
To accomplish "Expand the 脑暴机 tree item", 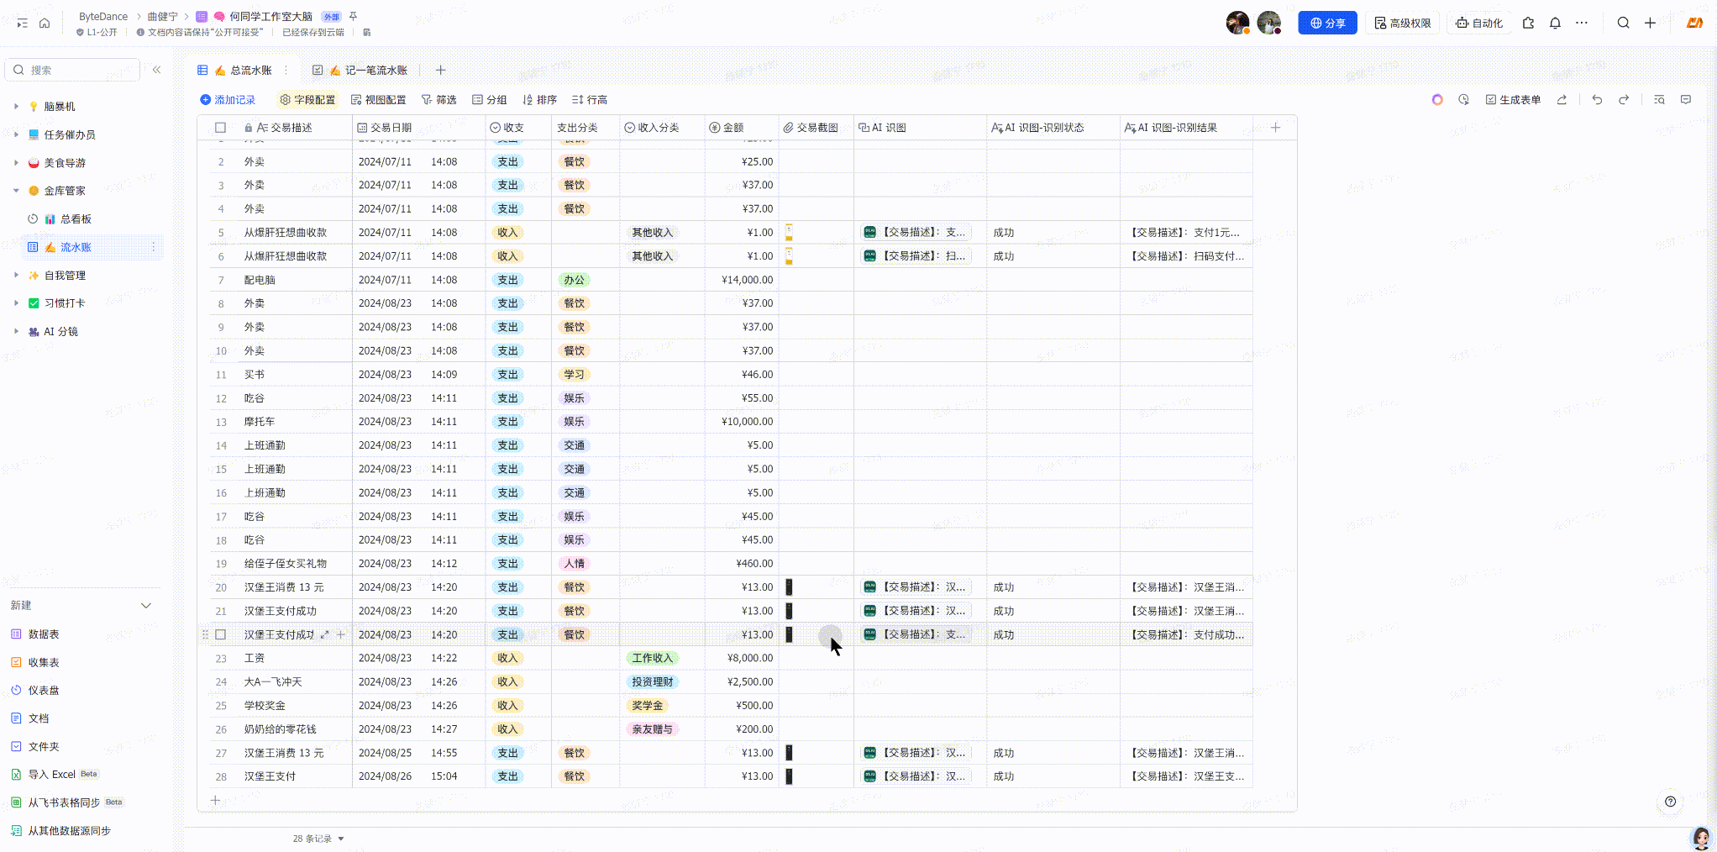I will coord(16,107).
